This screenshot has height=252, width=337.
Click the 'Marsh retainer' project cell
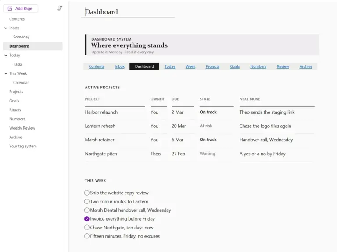tap(100, 140)
